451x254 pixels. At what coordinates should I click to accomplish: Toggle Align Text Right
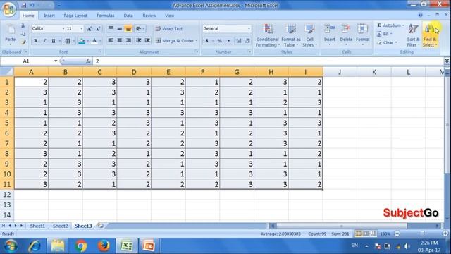pos(128,41)
